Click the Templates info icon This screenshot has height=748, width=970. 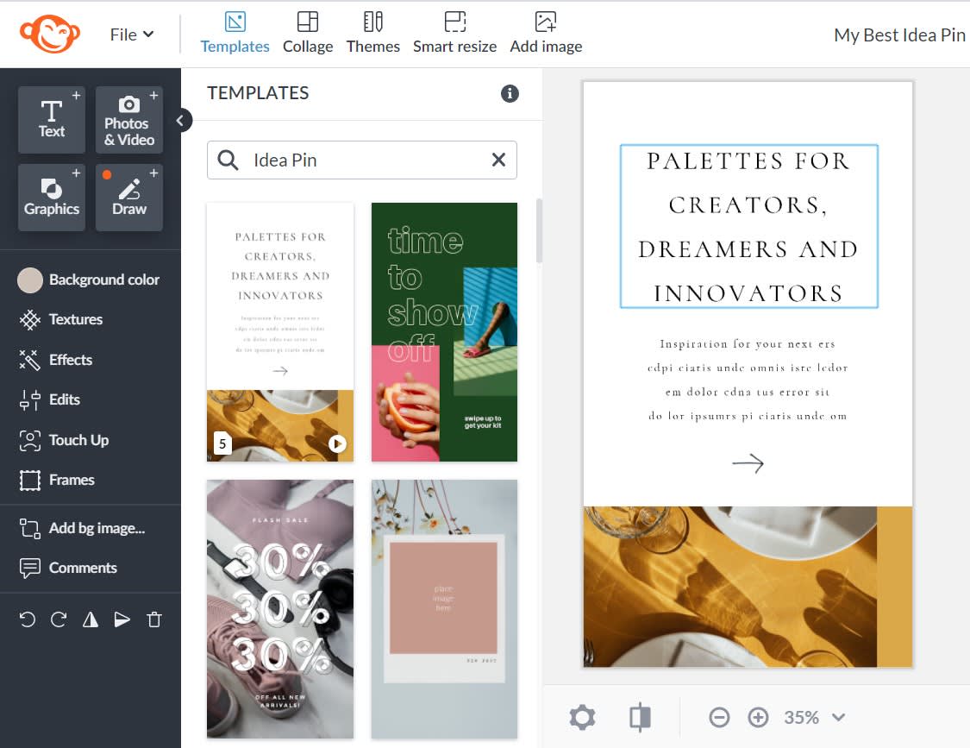(510, 93)
